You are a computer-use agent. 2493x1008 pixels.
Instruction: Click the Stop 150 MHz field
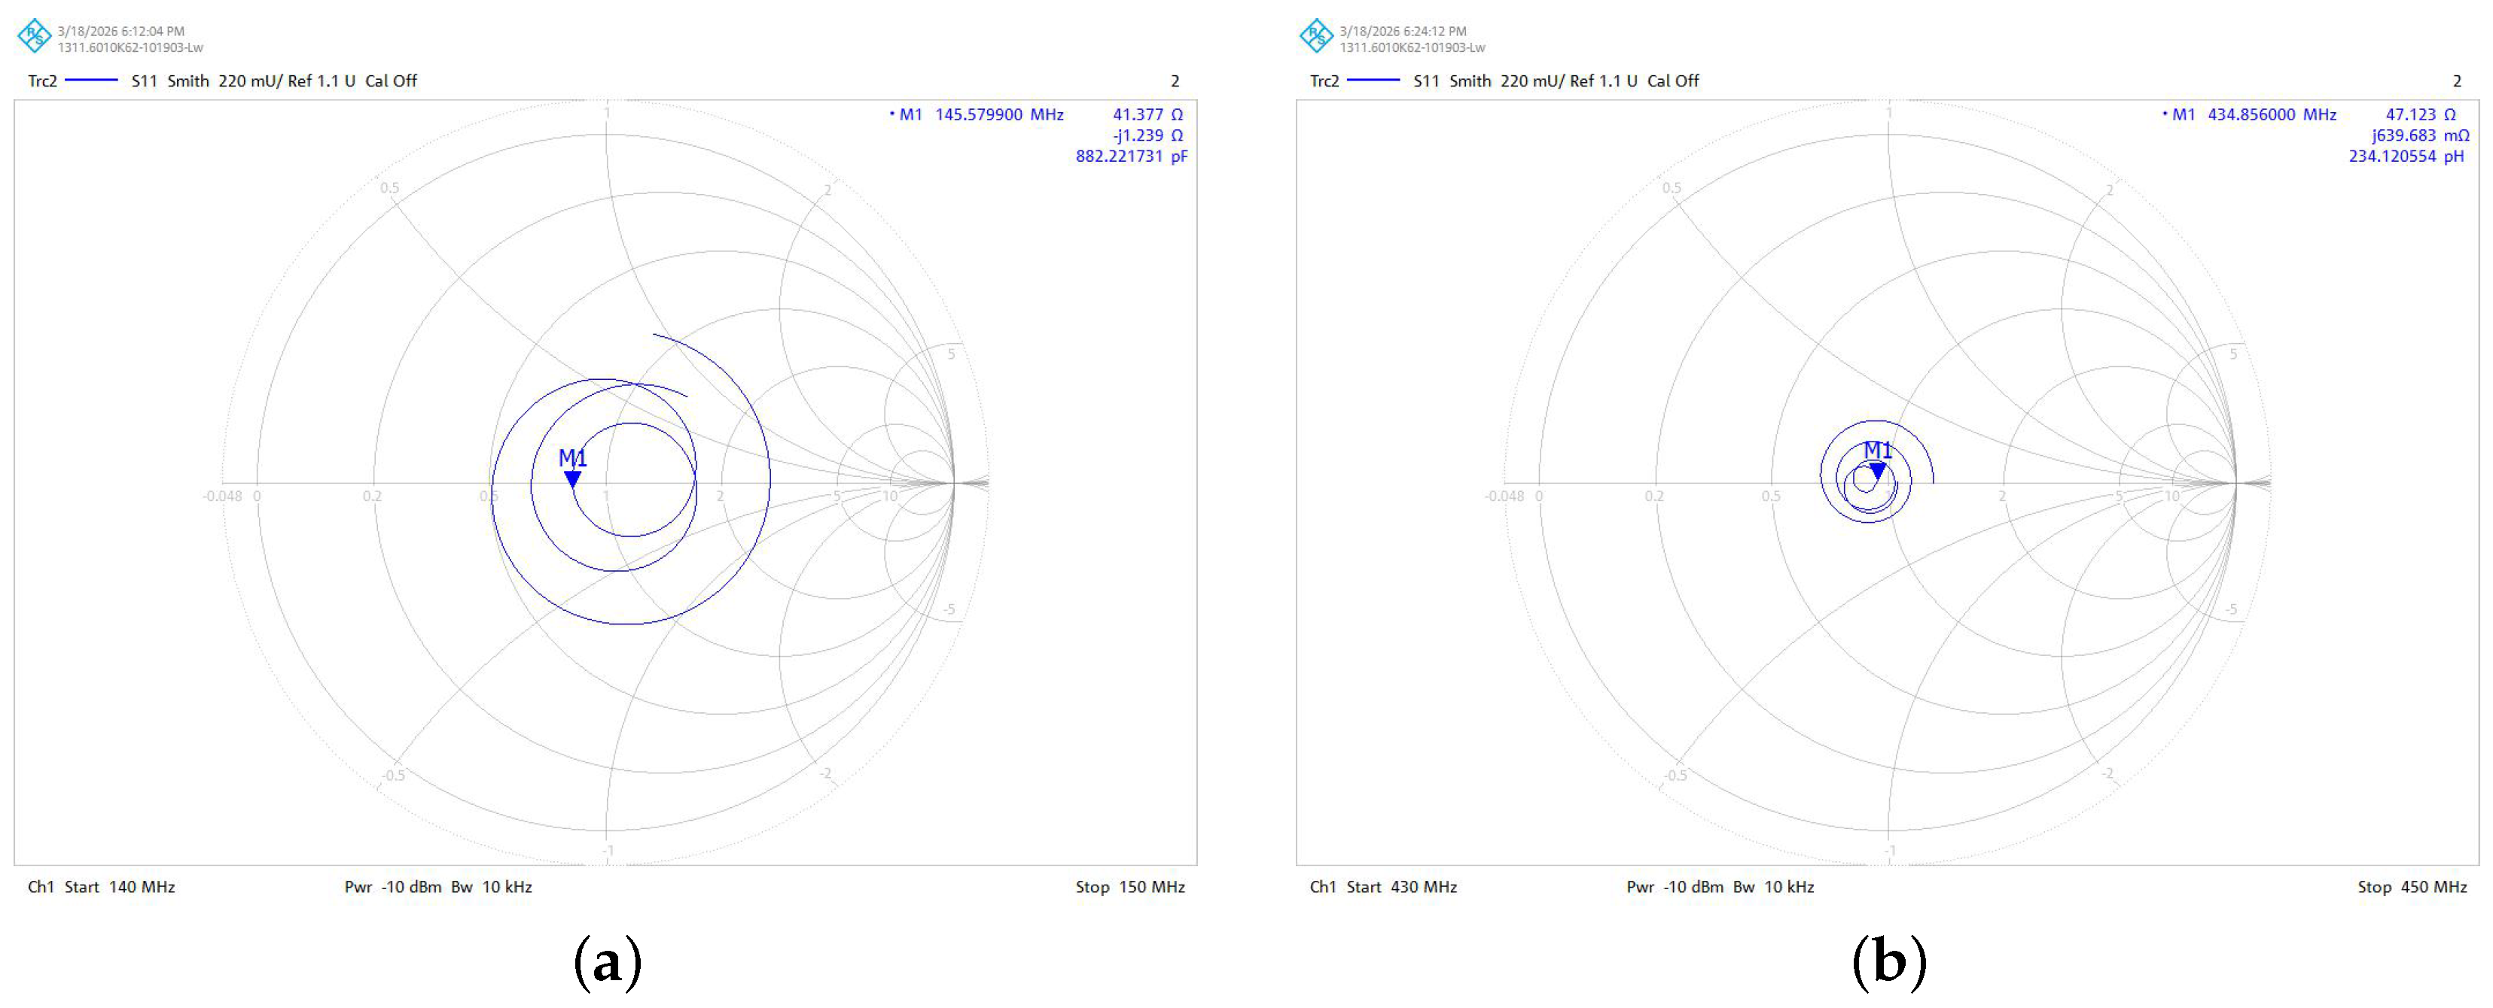1130,887
